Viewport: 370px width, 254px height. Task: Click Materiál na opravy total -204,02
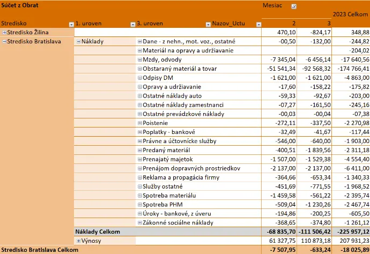coord(359,50)
